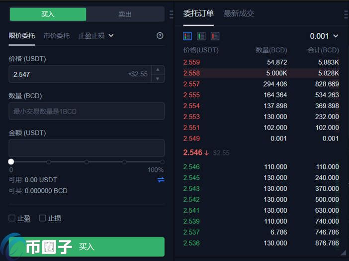Click ask price 2.559 row
This screenshot has height=261, width=349.
click(261, 62)
